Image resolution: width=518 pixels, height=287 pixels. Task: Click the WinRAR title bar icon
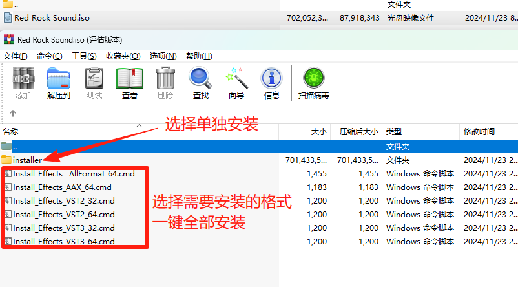[9, 39]
